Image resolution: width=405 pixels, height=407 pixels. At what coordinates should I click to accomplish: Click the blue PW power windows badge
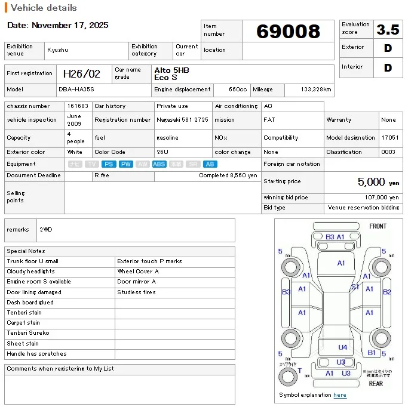(x=125, y=164)
